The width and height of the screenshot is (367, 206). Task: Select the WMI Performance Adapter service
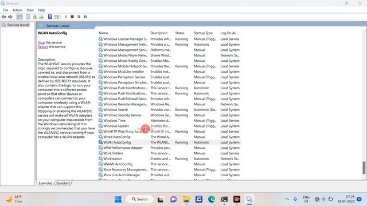click(170, 148)
